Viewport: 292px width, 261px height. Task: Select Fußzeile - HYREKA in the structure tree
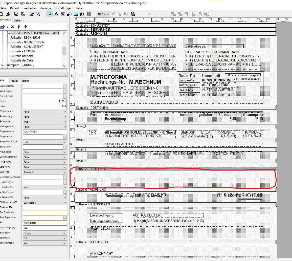(23, 51)
